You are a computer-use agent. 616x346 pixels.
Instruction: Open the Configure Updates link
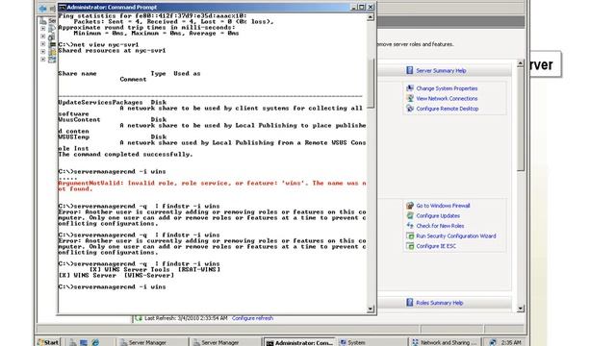438,215
